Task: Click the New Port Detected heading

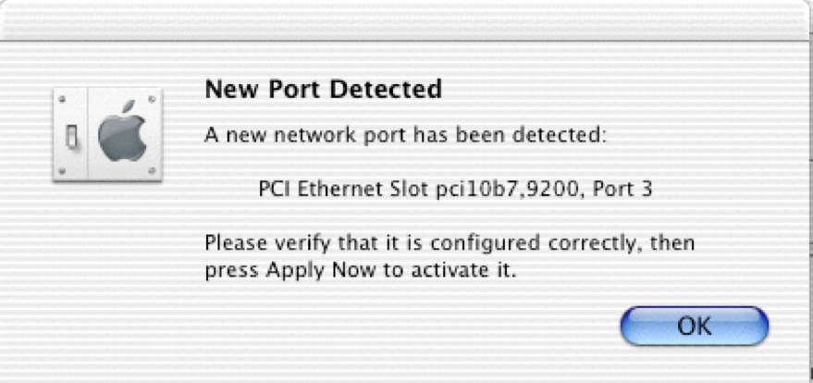Action: click(322, 90)
